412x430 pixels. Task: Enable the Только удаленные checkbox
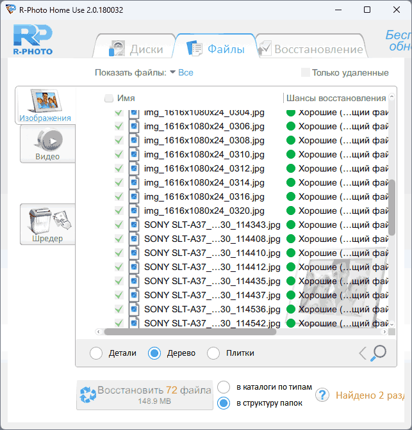306,73
